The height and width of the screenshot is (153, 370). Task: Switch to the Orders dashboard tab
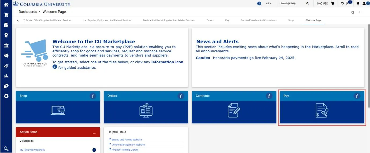point(210,20)
